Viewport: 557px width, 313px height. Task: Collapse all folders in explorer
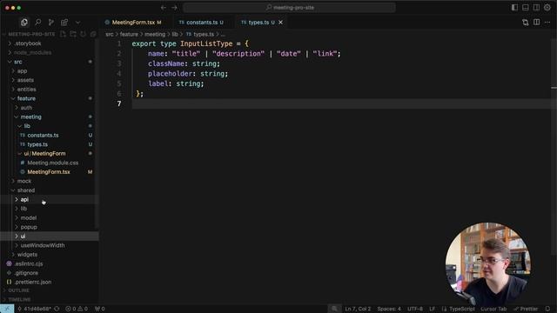[93, 34]
